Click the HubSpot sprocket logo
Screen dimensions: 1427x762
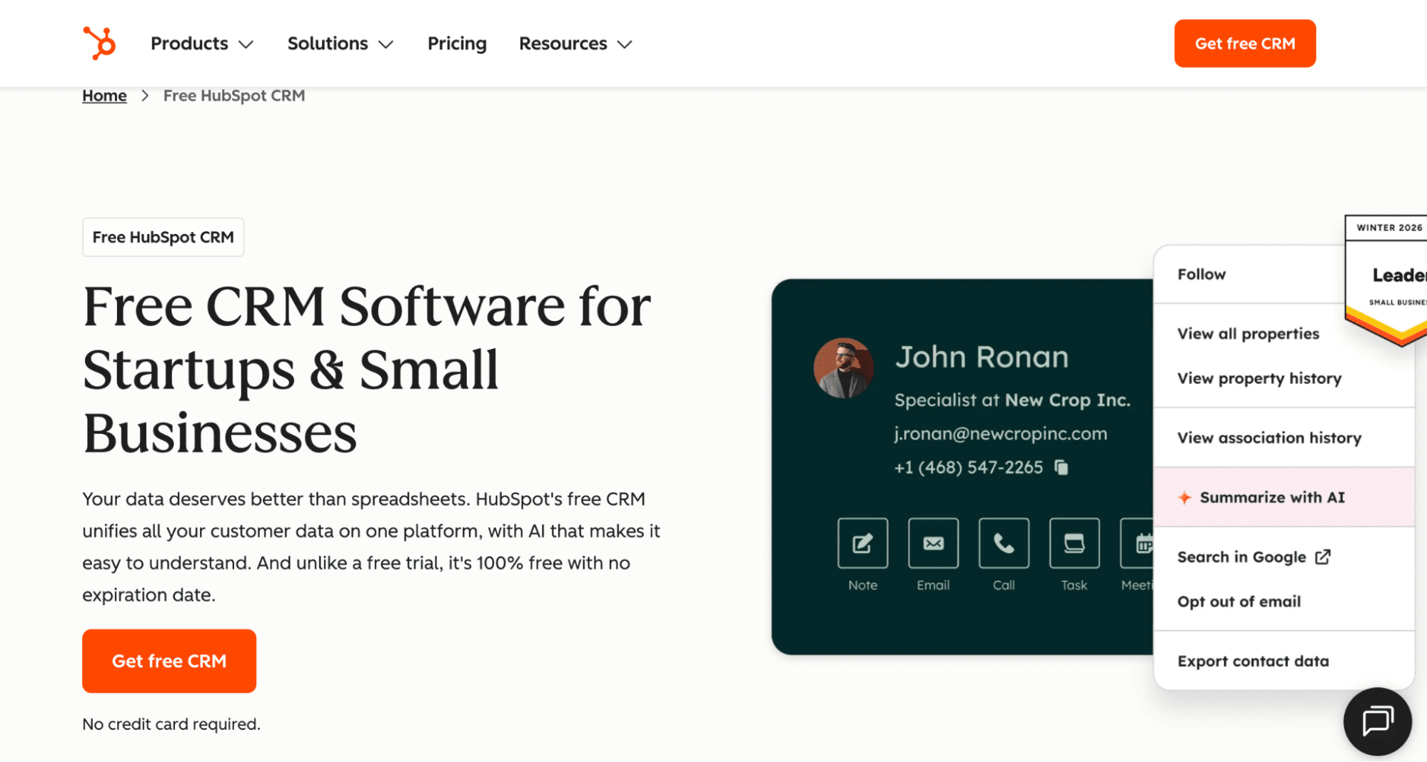tap(99, 44)
